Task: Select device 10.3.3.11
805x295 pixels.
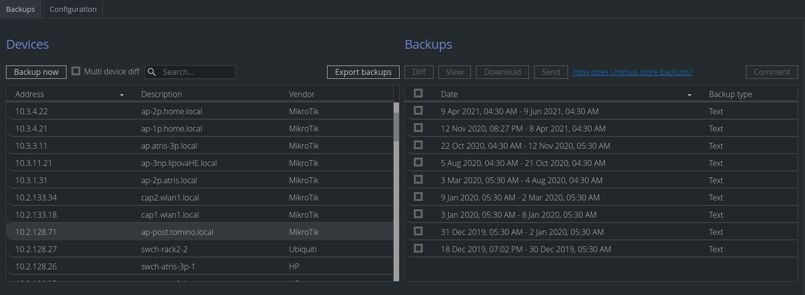Action: pyautogui.click(x=200, y=146)
